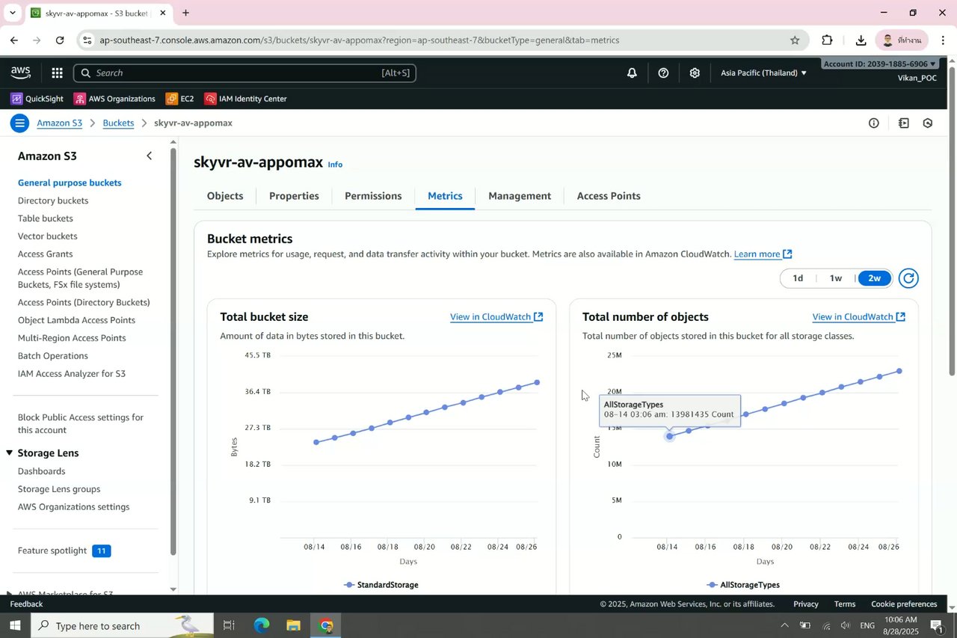This screenshot has width=957, height=638.
Task: Open Feedback in the footer
Action: 26,604
